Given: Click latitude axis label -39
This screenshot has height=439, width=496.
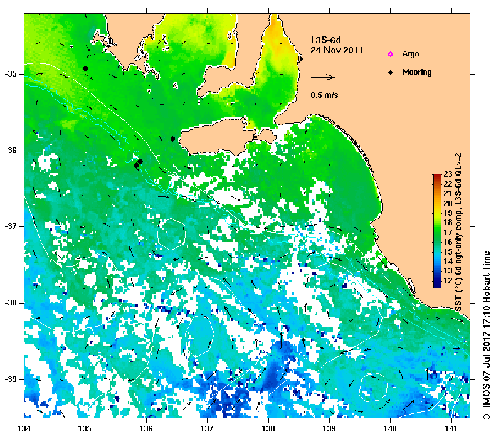Looking at the screenshot, I should coord(11,379).
